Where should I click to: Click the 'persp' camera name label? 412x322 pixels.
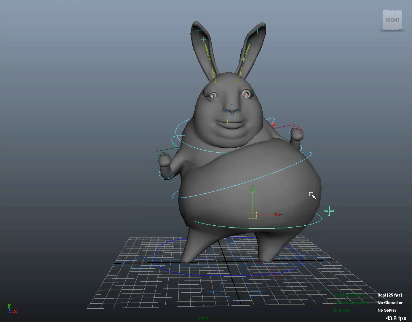pyautogui.click(x=203, y=318)
